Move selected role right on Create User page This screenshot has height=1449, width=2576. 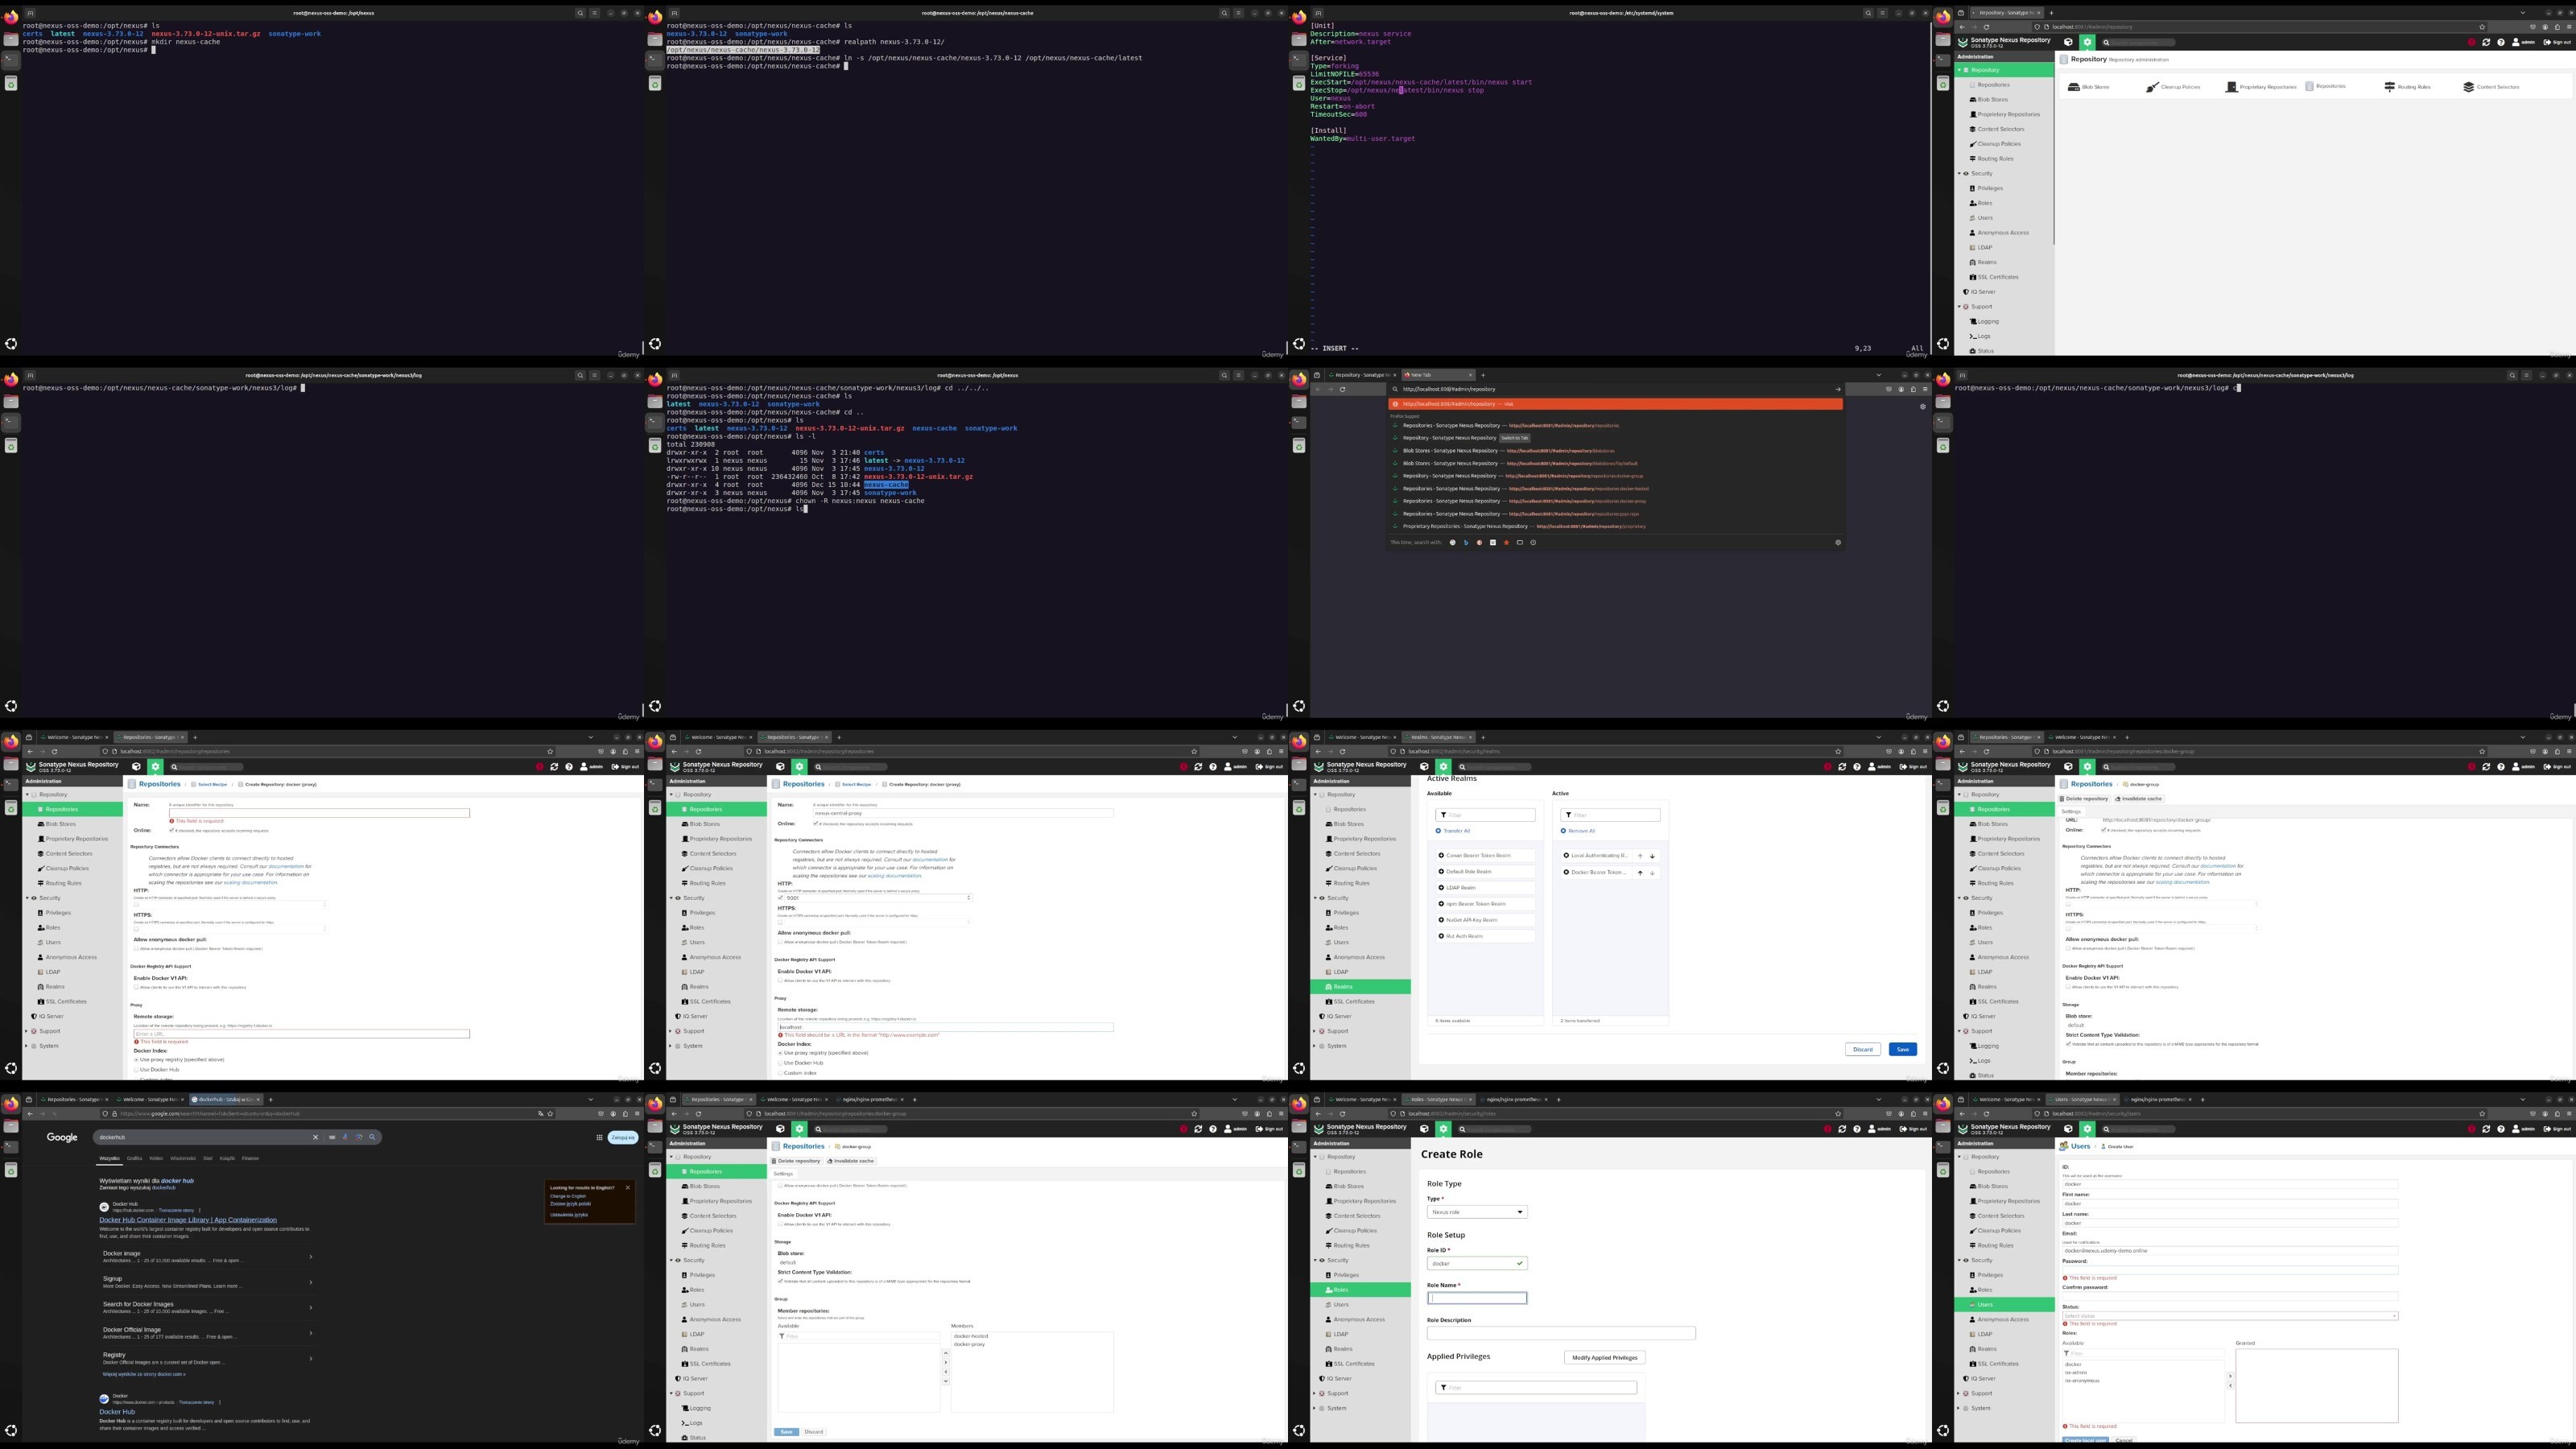[x=2230, y=1376]
